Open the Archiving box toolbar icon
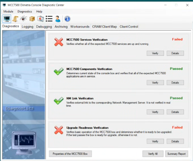This screenshot has width=193, height=161. click(x=32, y=19)
